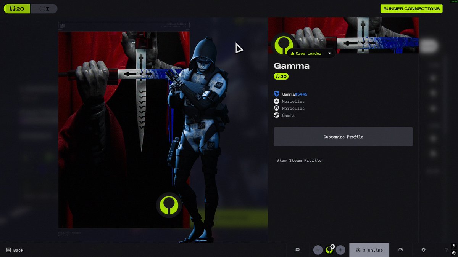Open the 3 Online friends list

369,250
